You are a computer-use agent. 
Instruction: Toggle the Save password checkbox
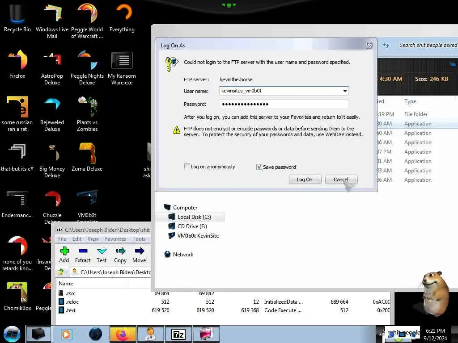259,167
